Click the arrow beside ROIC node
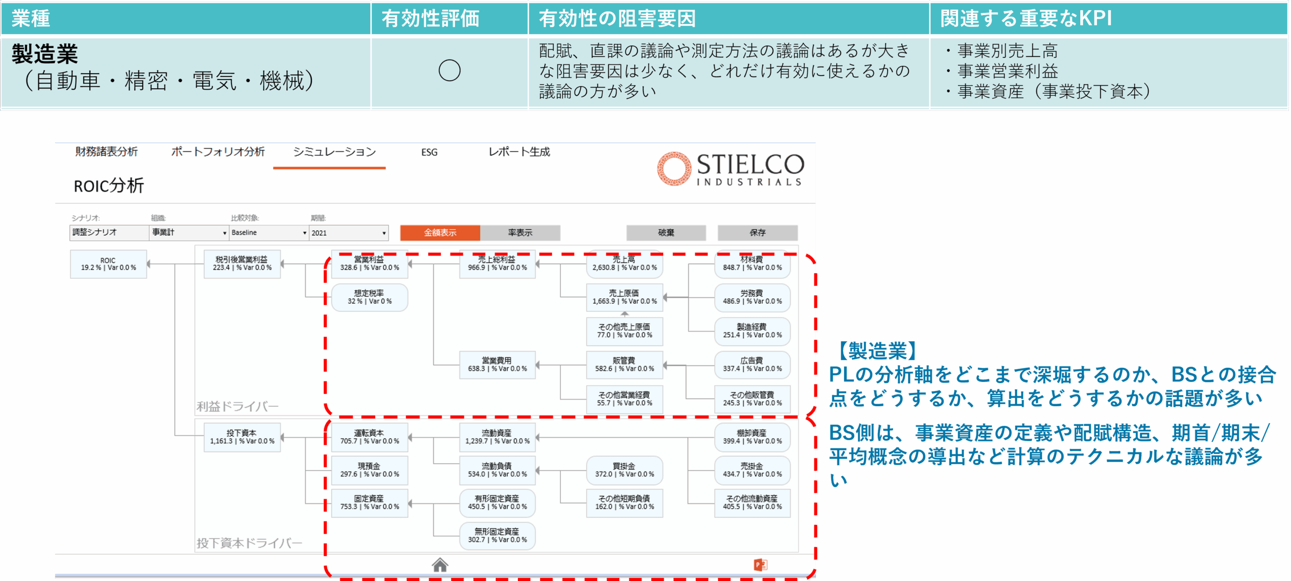The width and height of the screenshot is (1291, 581). [x=149, y=264]
